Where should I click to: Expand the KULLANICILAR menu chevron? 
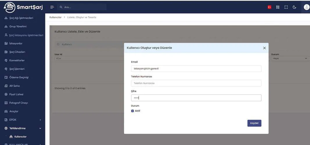tap(40, 144)
